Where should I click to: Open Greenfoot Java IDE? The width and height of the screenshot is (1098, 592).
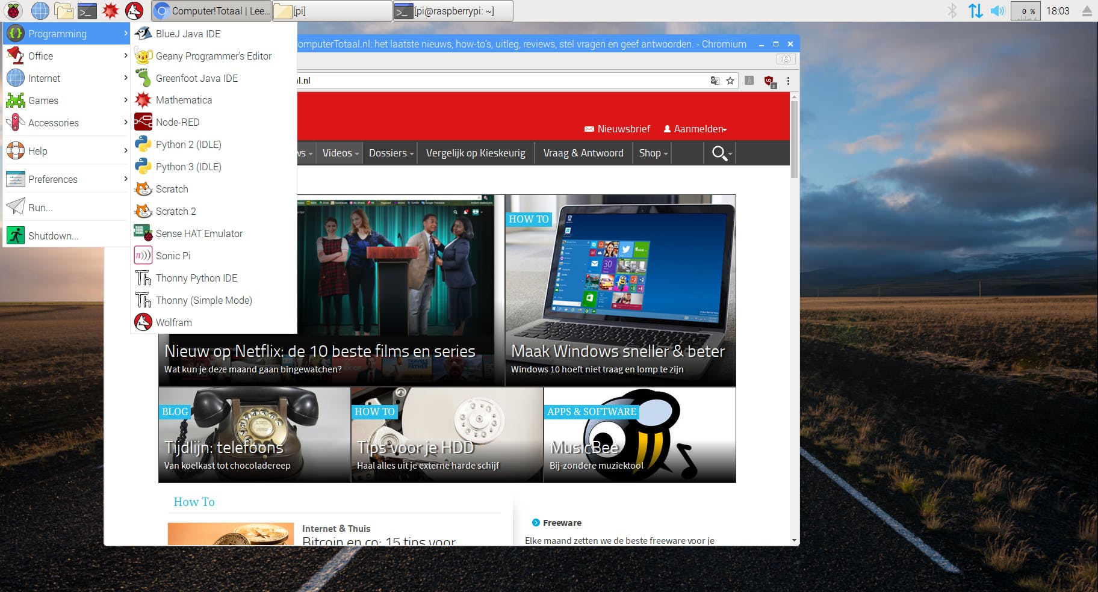[x=214, y=78]
